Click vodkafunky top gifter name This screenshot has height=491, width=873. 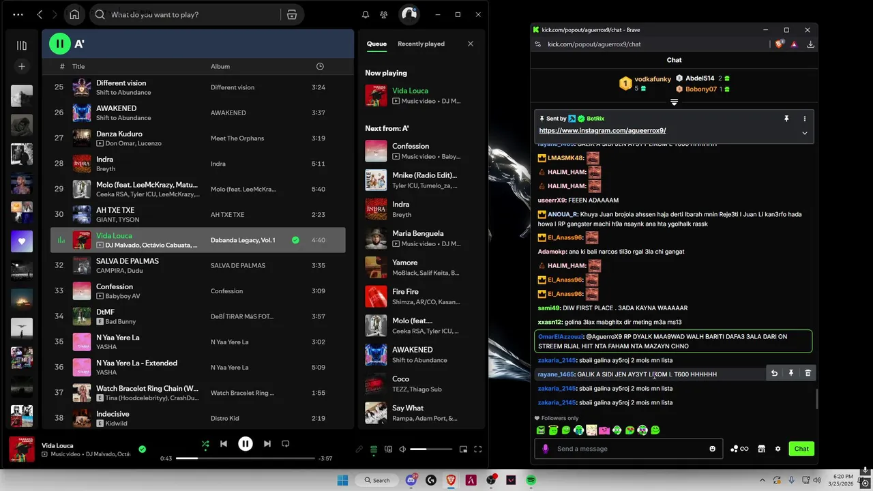[653, 79]
